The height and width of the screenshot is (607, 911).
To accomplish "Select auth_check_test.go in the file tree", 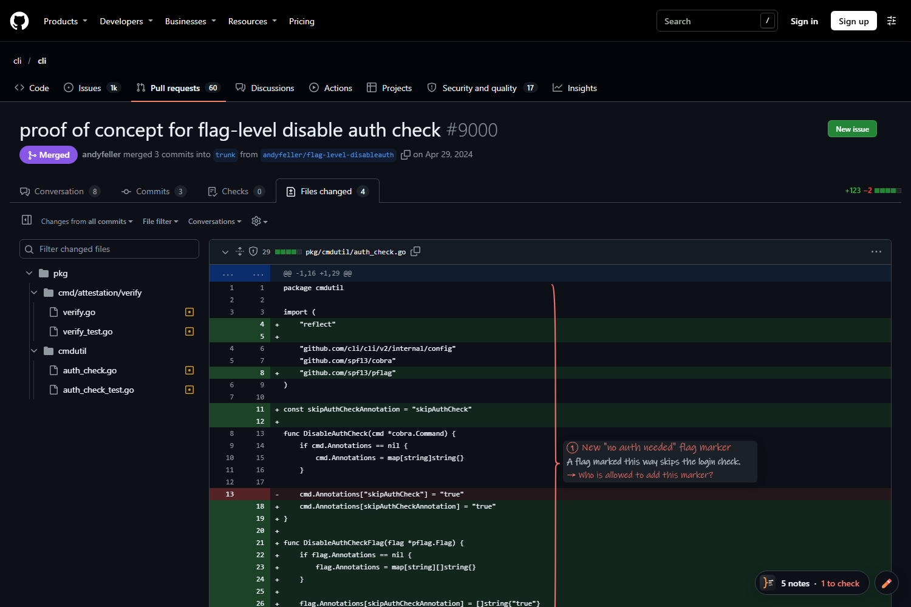I will [x=98, y=390].
